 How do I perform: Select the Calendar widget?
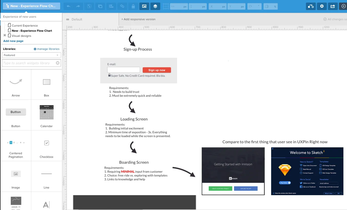(46, 115)
